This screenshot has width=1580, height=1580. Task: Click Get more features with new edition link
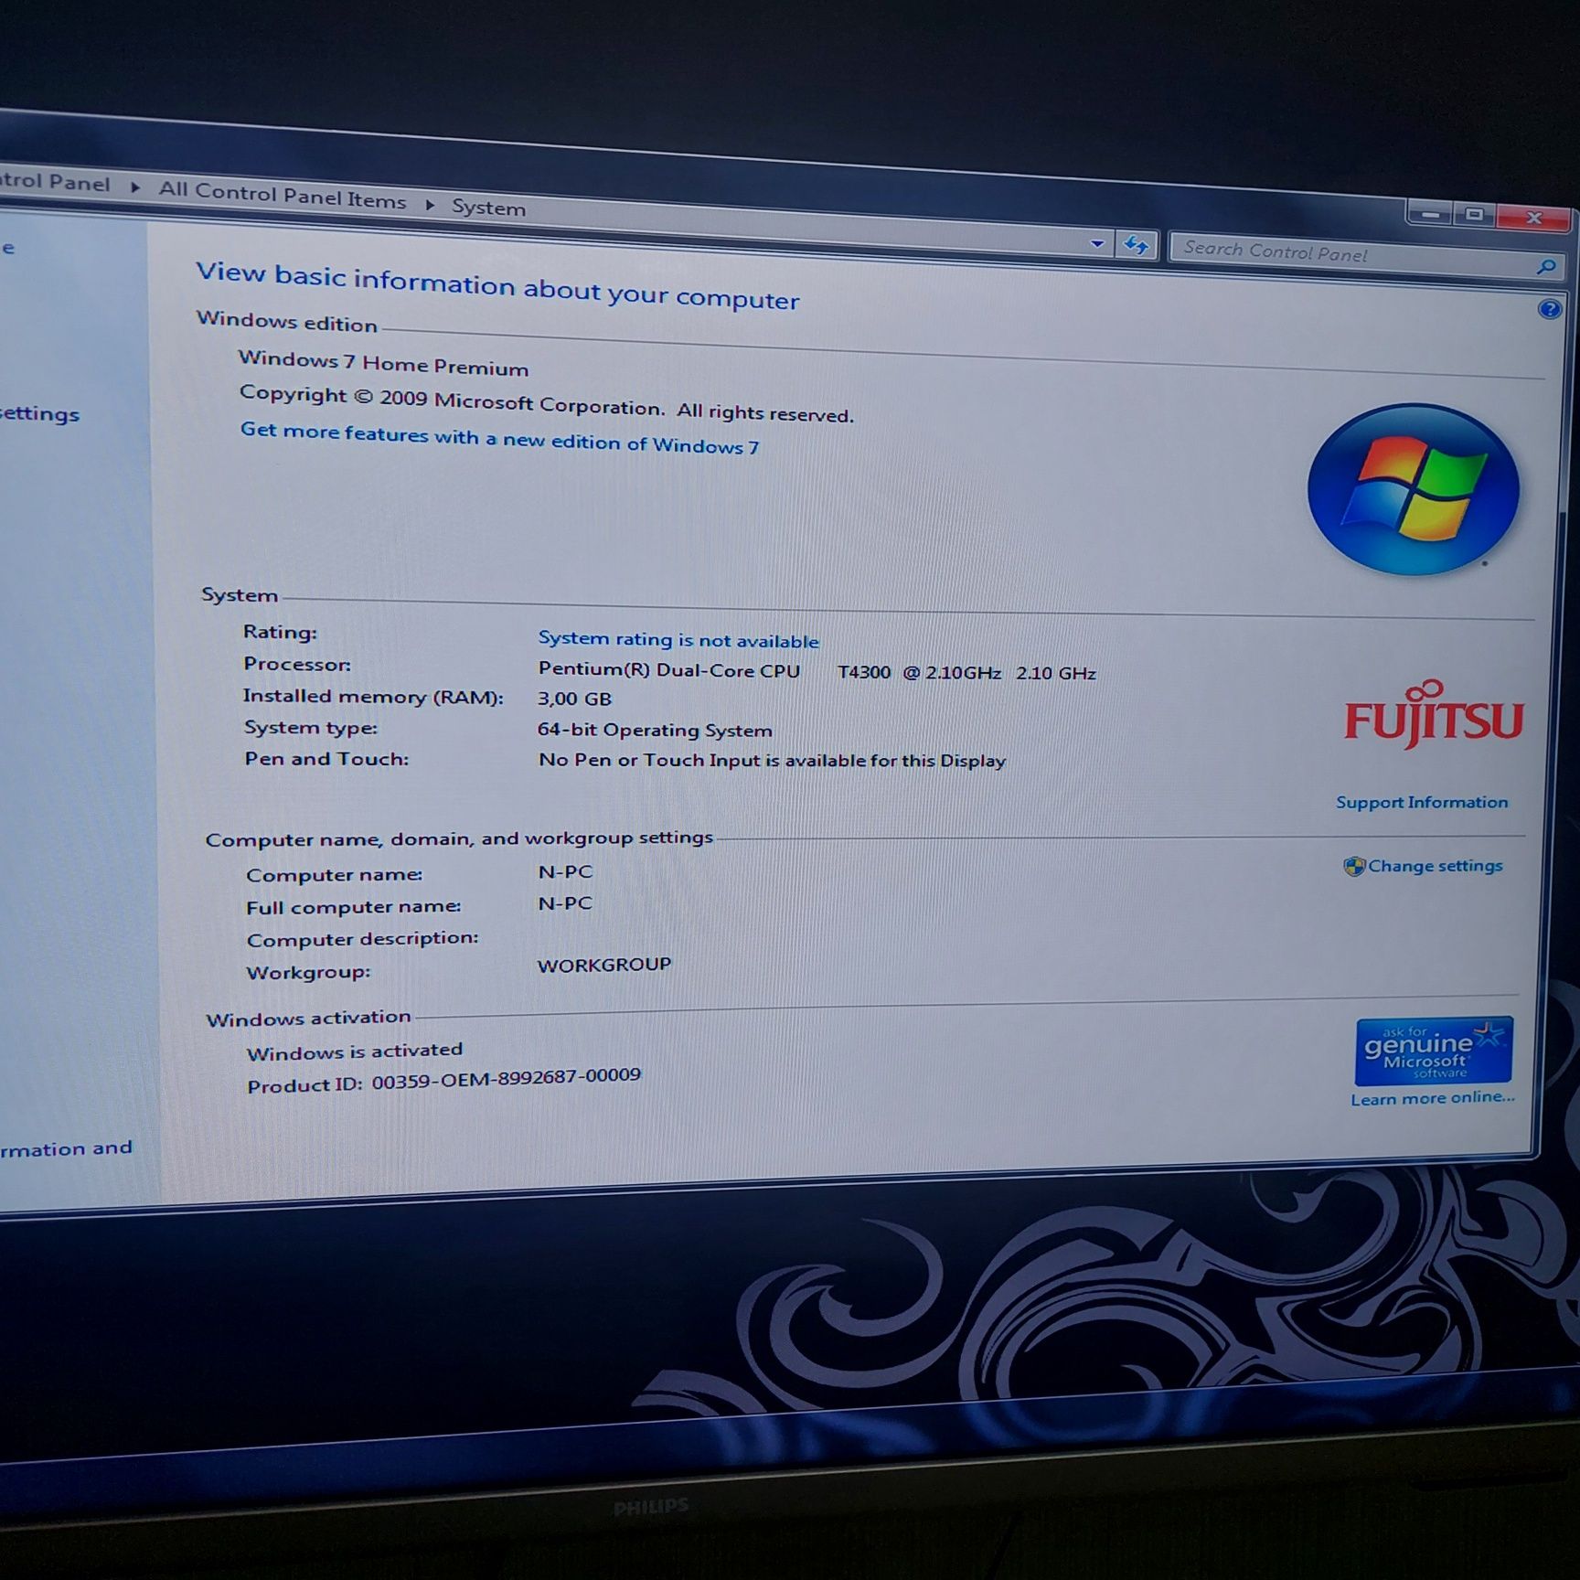499,438
